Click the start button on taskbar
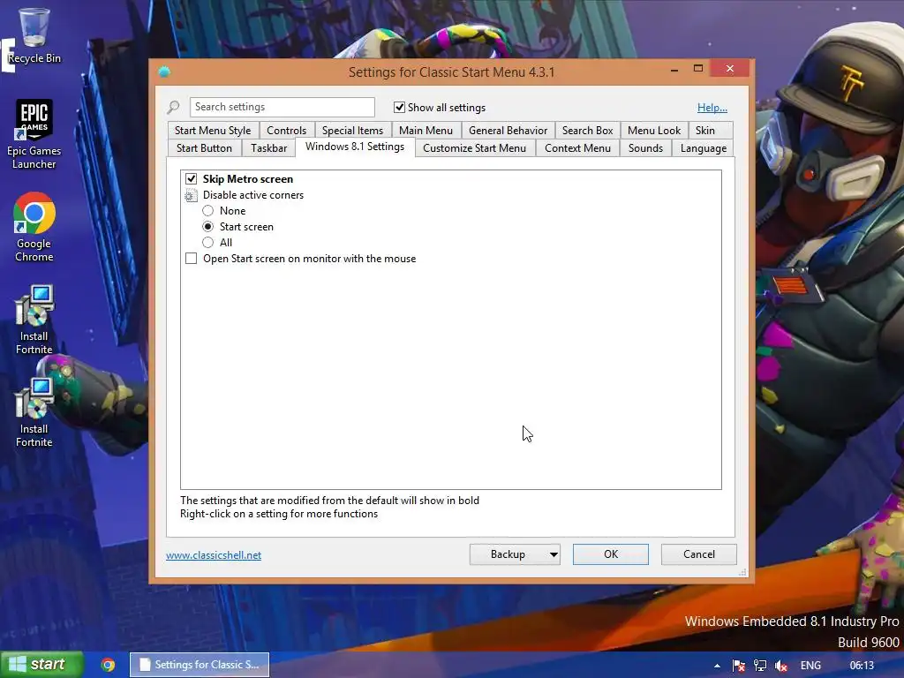Screen dimensions: 904x678 click(x=41, y=664)
